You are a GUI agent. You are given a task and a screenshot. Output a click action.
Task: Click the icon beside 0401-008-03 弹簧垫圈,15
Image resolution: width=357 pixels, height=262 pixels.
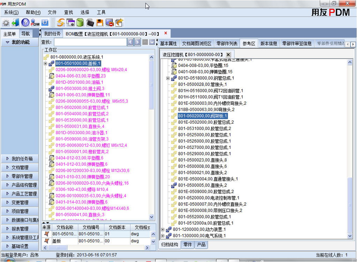(174, 72)
